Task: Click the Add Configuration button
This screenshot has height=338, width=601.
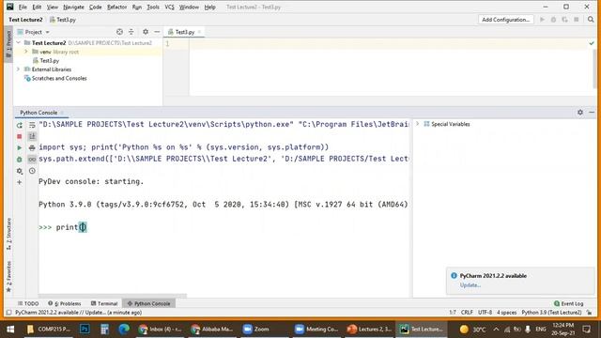Action: coord(505,20)
